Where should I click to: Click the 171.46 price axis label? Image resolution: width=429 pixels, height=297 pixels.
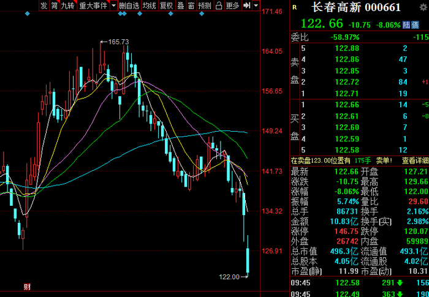272,11
